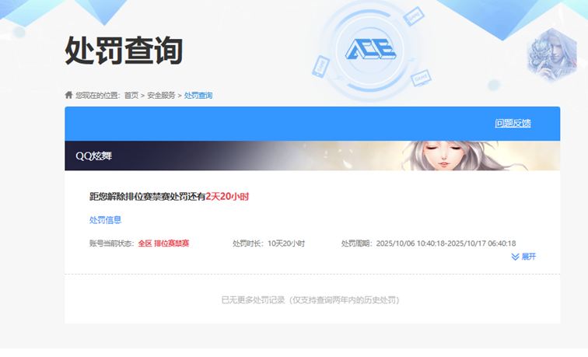Open the 首页 breadcrumb link
This screenshot has width=588, height=357.
[x=131, y=95]
